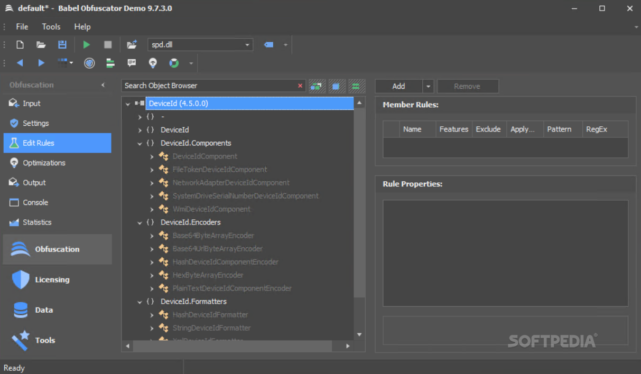Navigate back with the blue left arrow
The image size is (641, 374).
(x=20, y=63)
